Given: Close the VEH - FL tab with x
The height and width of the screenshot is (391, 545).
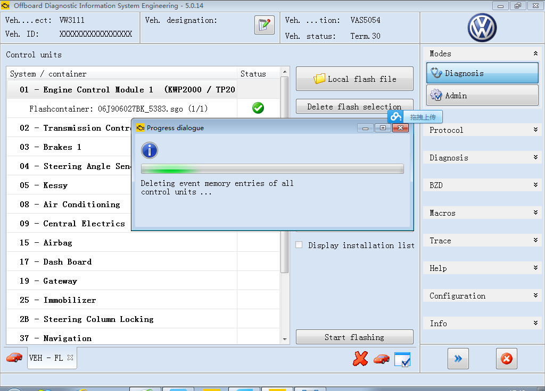Looking at the screenshot, I should 70,358.
